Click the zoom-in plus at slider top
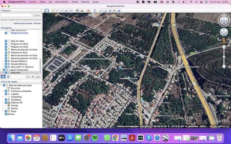231x144 pixels. click(224, 47)
